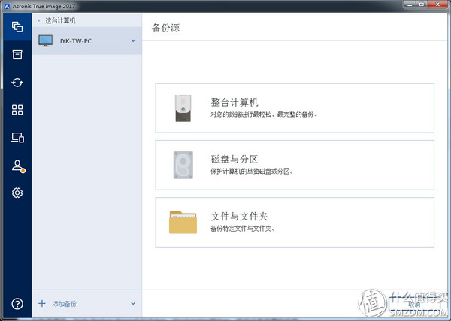Screen dimensions: 451x321
Task: Click the JYK-TW-PC monitor icon
Action: coord(45,40)
